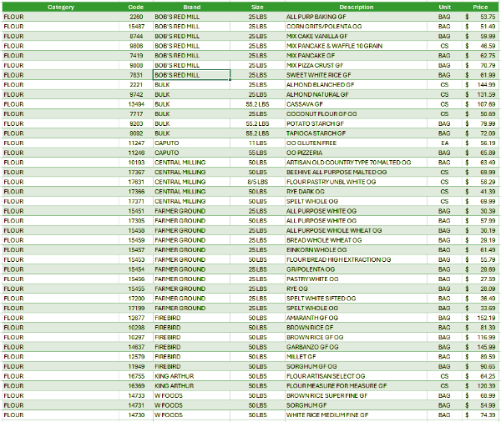Select the Brand header cell
501x422 pixels.
tap(191, 7)
